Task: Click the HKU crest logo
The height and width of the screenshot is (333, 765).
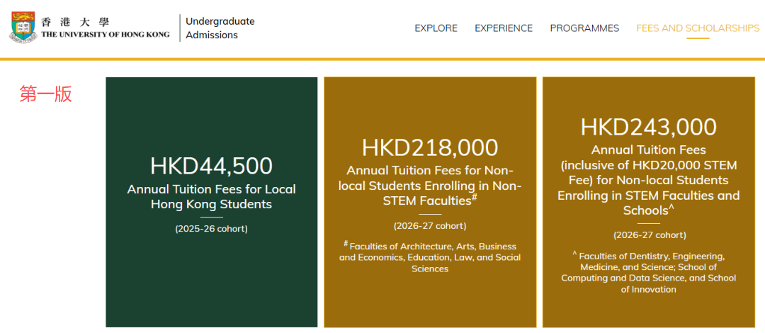Action: pos(23,28)
